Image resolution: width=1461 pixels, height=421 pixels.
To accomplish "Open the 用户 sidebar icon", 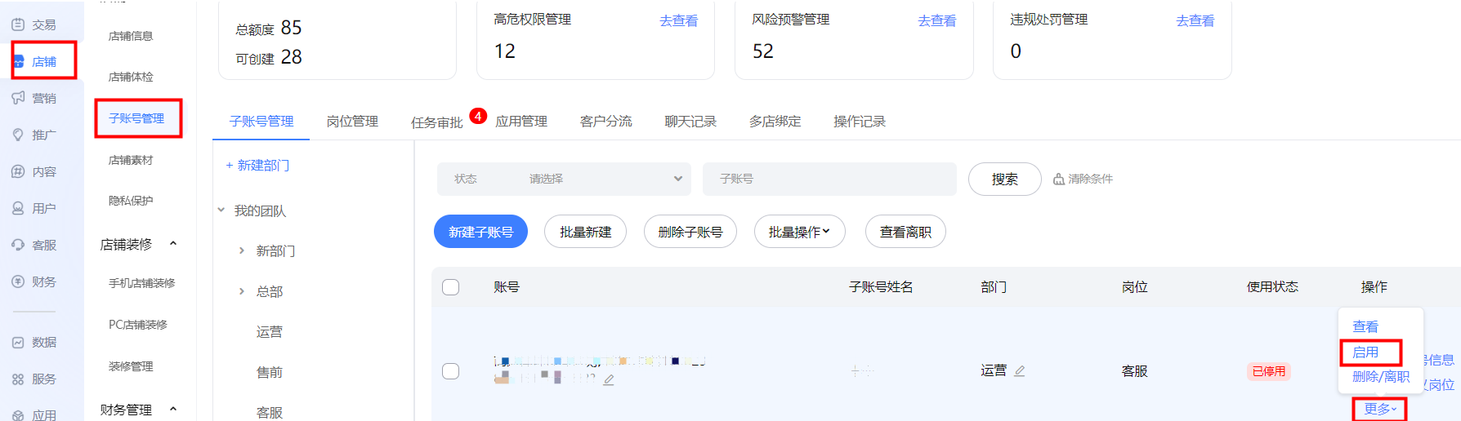I will pyautogui.click(x=18, y=208).
